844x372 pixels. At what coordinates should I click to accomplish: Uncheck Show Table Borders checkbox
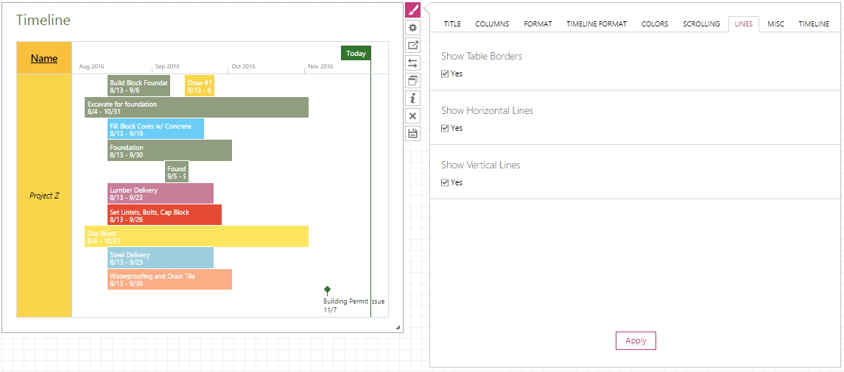[x=445, y=74]
